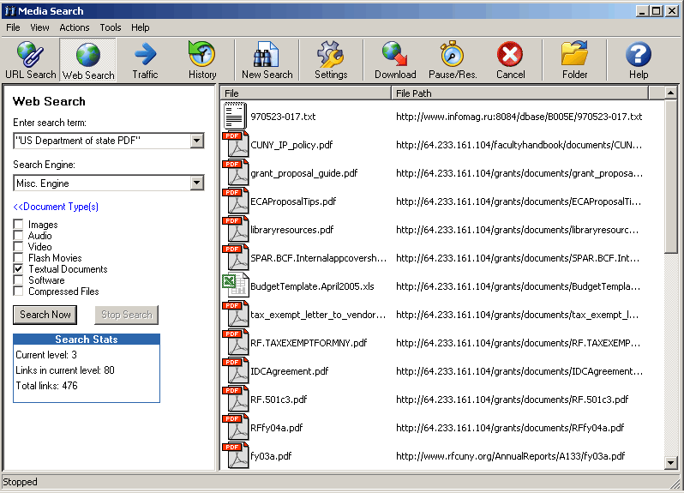Click PDF icon beside CUNY_IP_policy.pdf
This screenshot has height=493, width=684.
235,144
